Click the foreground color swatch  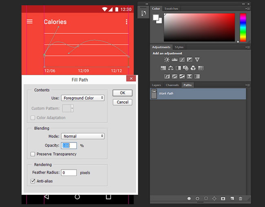tap(156, 17)
